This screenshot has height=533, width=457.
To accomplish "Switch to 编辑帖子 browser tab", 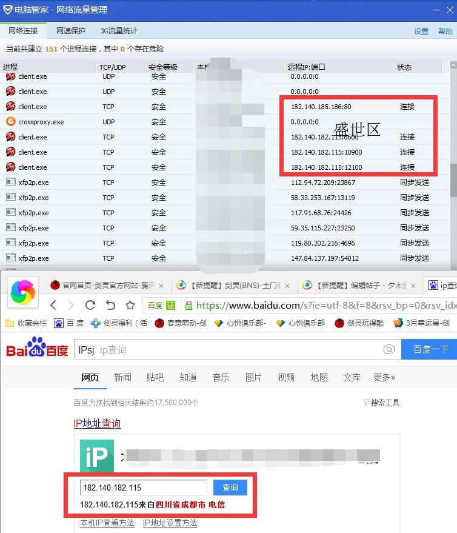I will (x=359, y=285).
